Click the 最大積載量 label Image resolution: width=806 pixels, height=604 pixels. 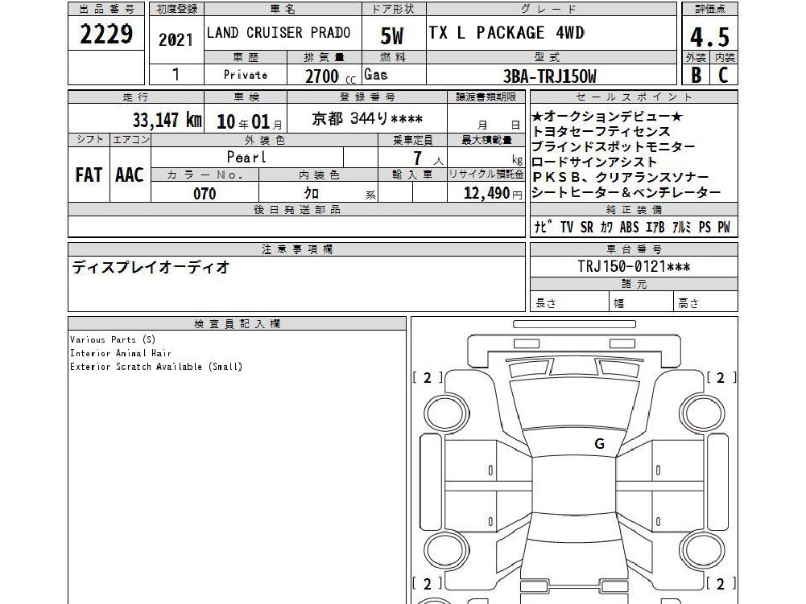tap(486, 140)
